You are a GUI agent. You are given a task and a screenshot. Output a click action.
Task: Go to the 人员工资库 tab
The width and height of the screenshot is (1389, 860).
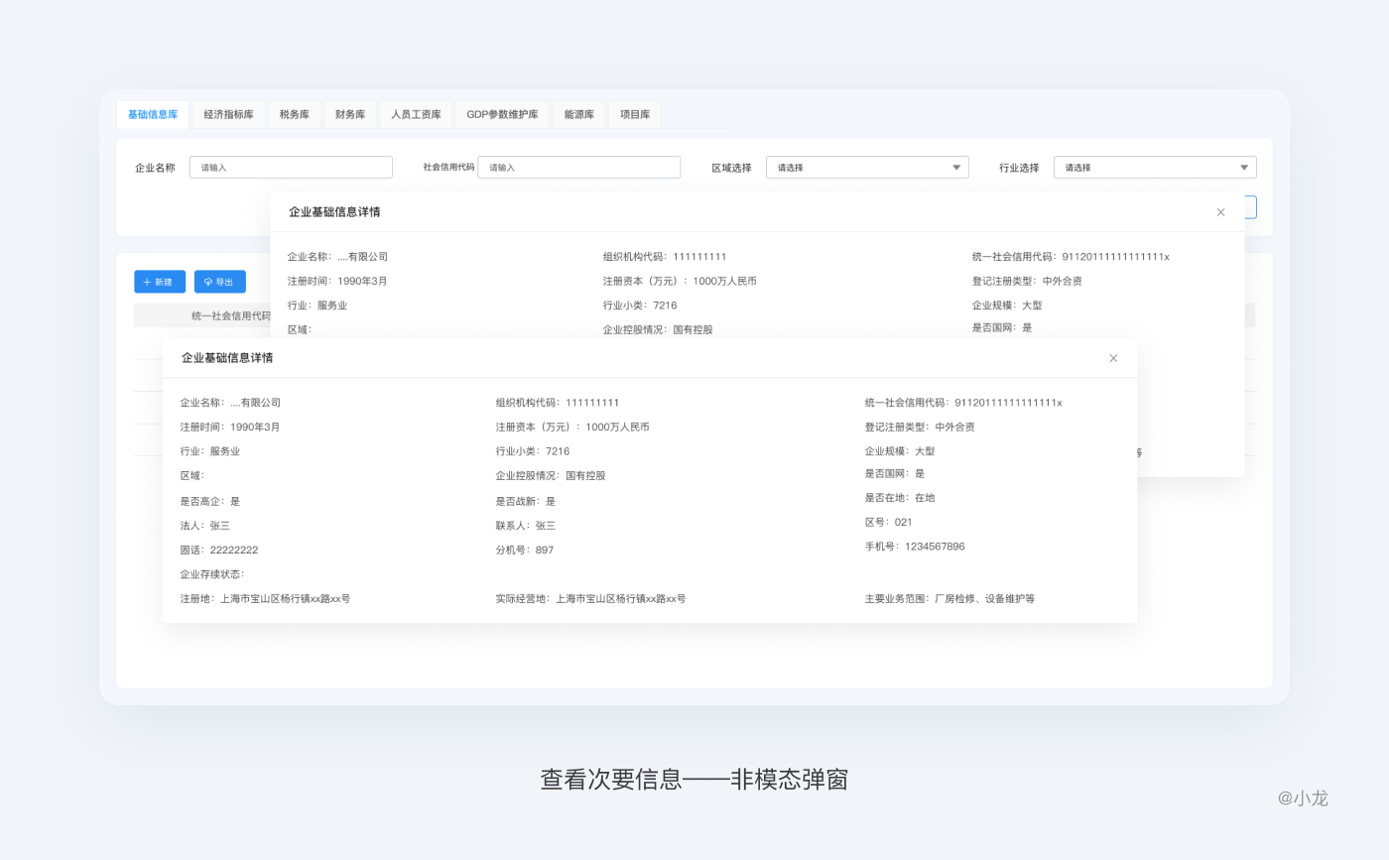click(416, 115)
